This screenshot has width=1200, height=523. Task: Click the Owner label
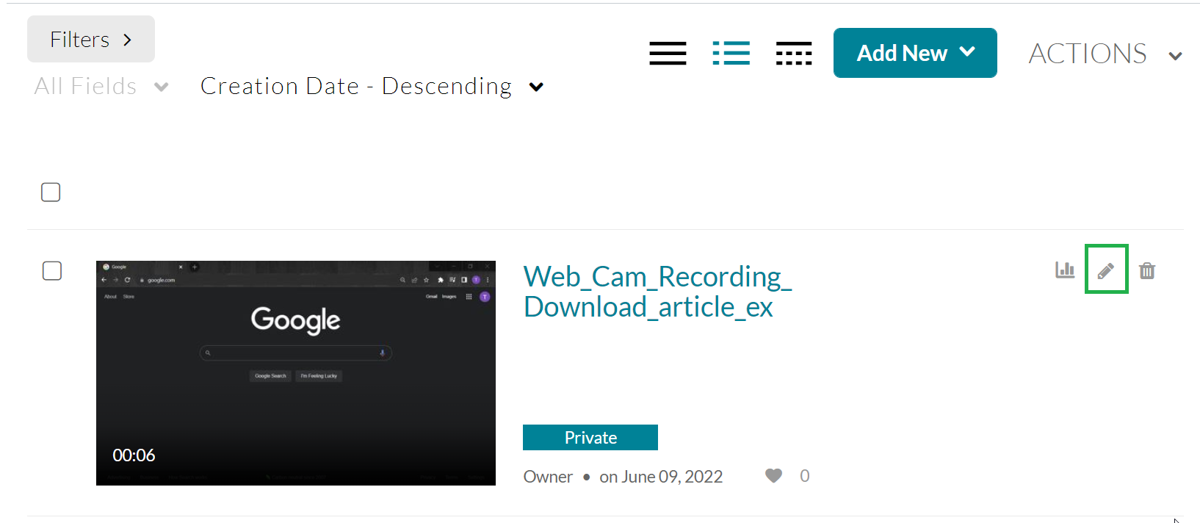[548, 477]
